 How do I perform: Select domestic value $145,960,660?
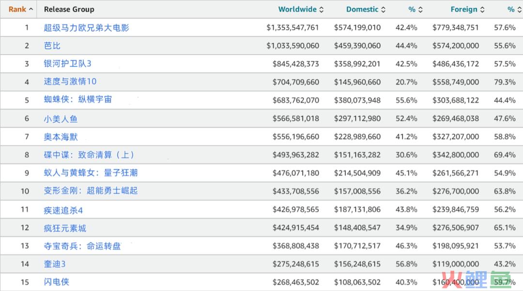pyautogui.click(x=357, y=82)
